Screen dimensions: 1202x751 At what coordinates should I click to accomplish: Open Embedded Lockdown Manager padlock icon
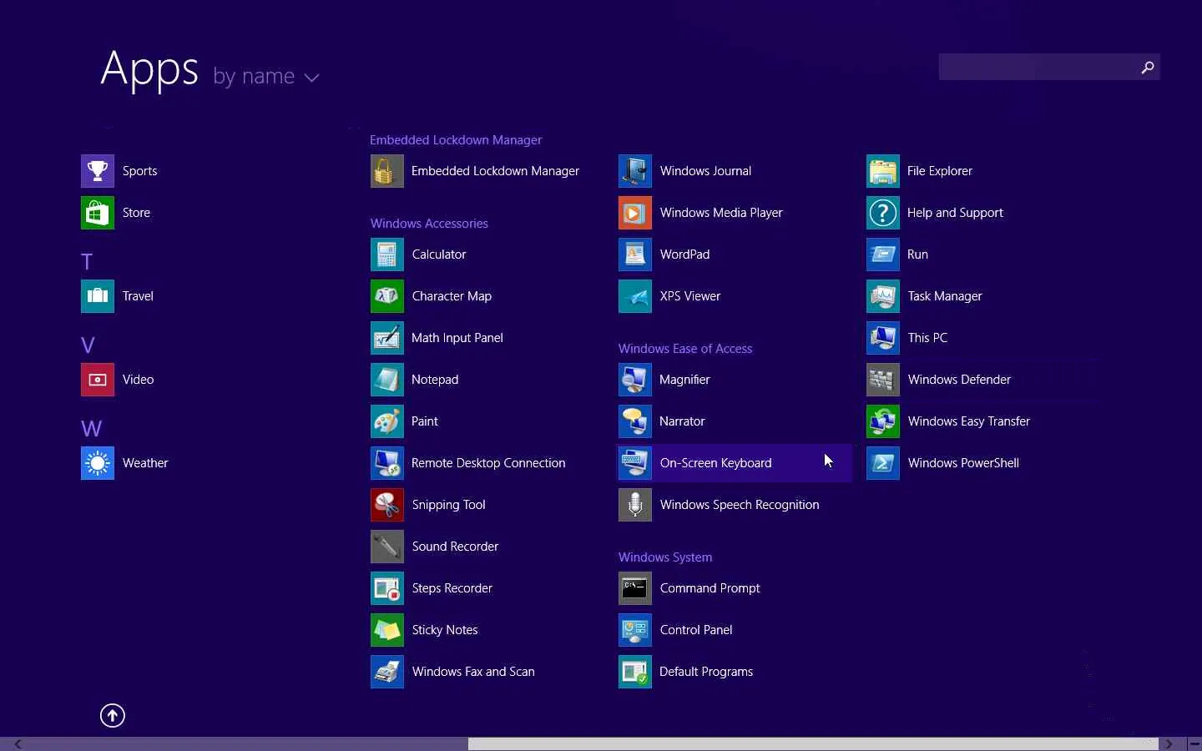pos(387,171)
